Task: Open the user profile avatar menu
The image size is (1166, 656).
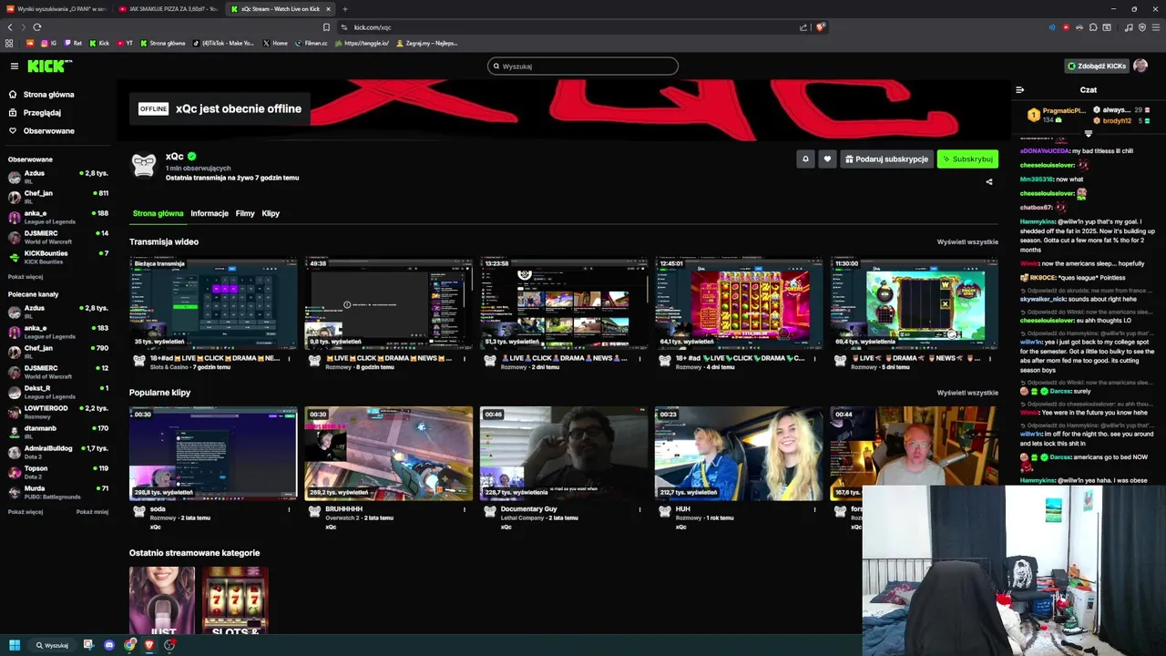Action: [x=1140, y=66]
